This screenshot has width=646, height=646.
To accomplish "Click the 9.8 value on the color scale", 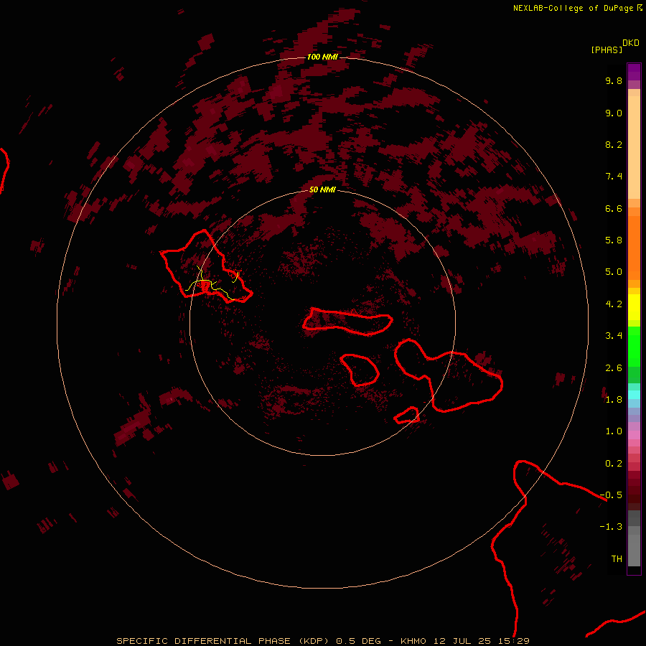I will pyautogui.click(x=614, y=80).
